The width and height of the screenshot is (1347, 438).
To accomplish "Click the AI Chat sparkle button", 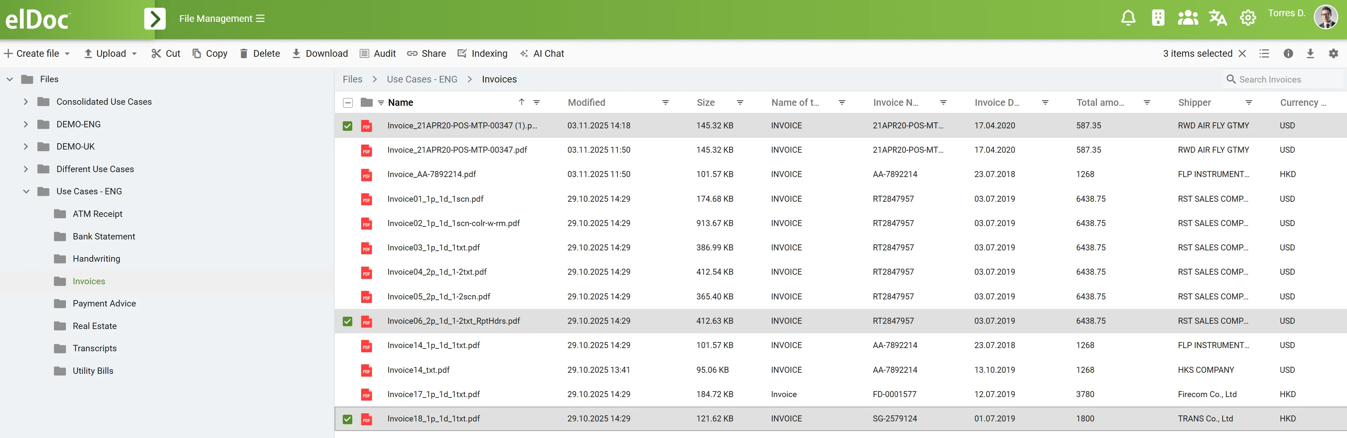I will pos(542,53).
